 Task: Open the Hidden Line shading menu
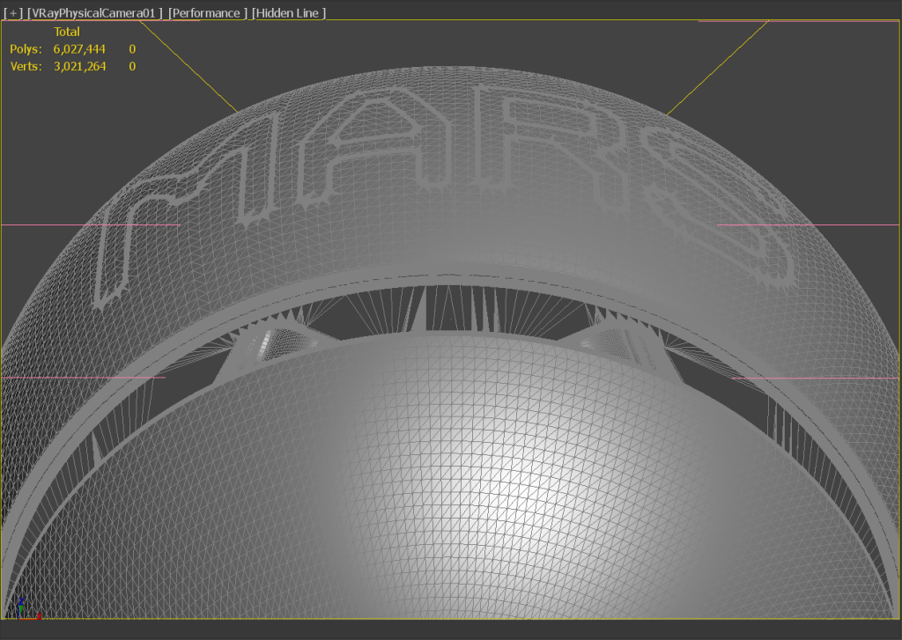pos(289,12)
